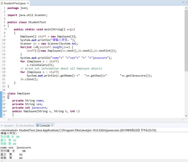The image size is (188, 162).
Task: Click the comment 'print out information about all Employee objects'
Action: tap(64, 68)
